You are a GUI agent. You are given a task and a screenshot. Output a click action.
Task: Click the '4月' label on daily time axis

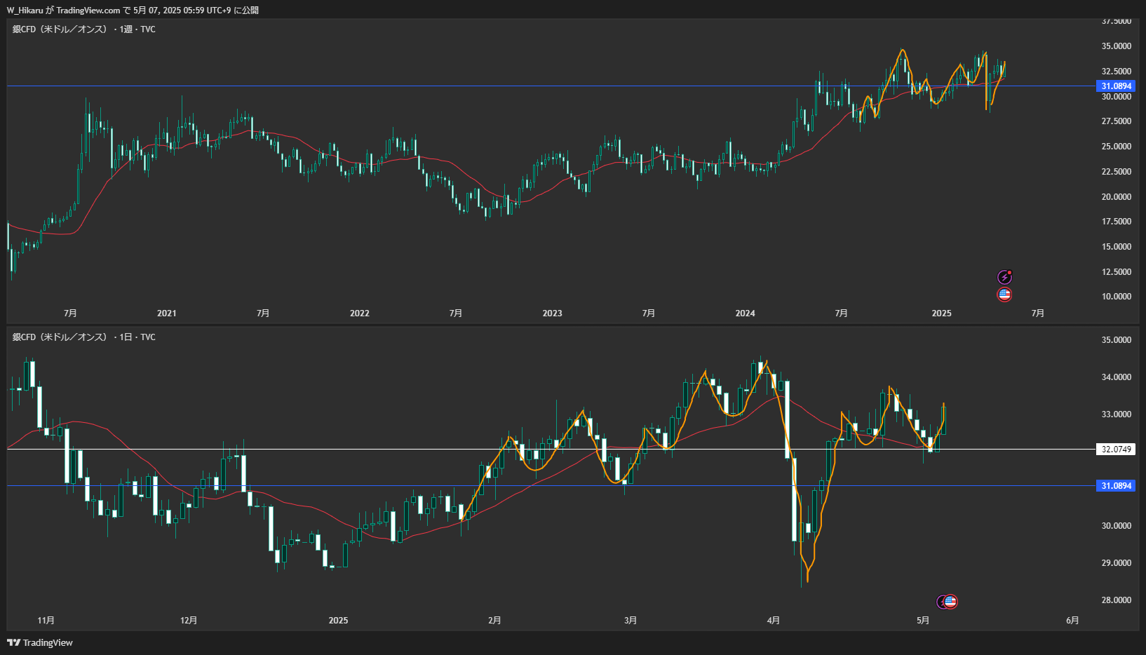[774, 621]
